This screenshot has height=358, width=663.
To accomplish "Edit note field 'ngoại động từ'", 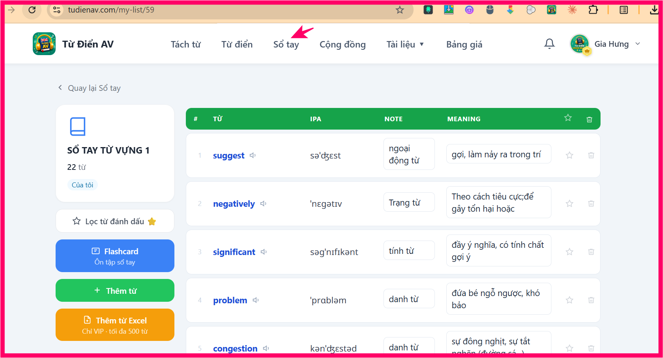I will [x=409, y=154].
